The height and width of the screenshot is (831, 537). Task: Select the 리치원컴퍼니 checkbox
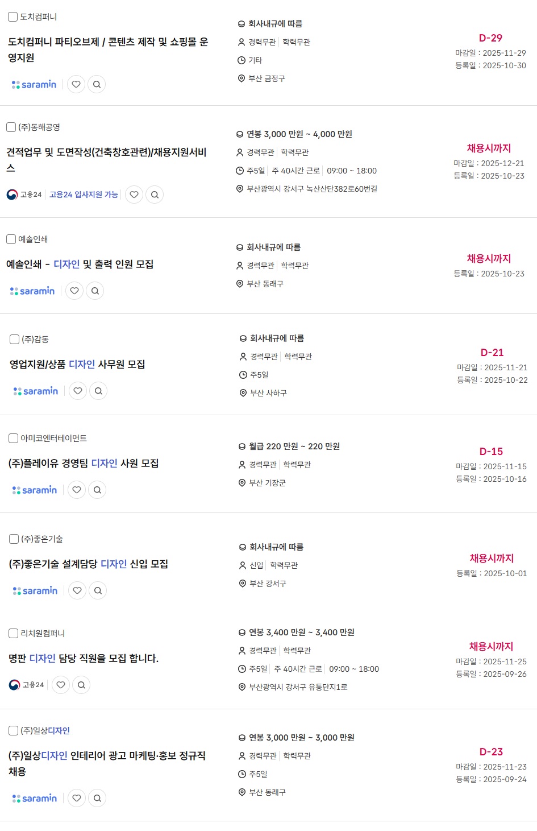(x=14, y=634)
